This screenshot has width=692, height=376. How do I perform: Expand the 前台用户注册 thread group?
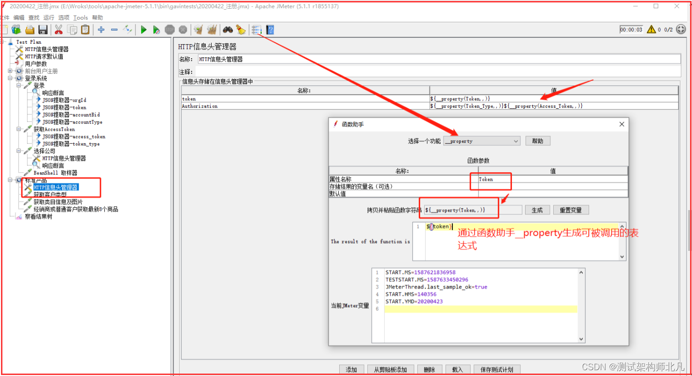click(x=11, y=71)
